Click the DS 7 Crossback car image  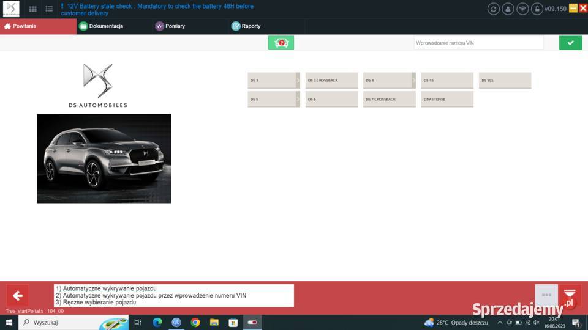104,159
